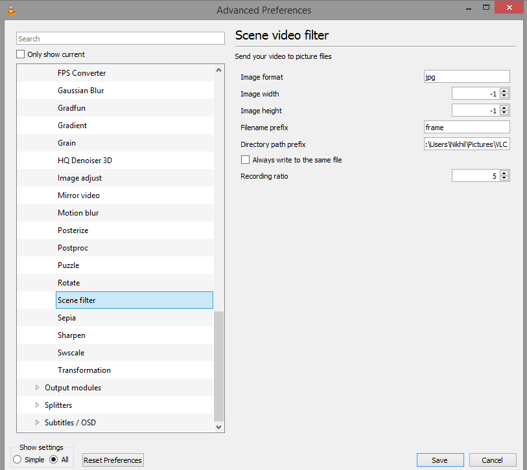The image size is (527, 470).
Task: Enable the Only show current checkbox
Action: tap(21, 54)
